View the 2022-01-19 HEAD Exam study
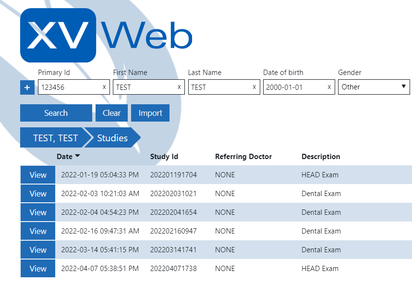The width and height of the screenshot is (412, 284). coord(37,174)
